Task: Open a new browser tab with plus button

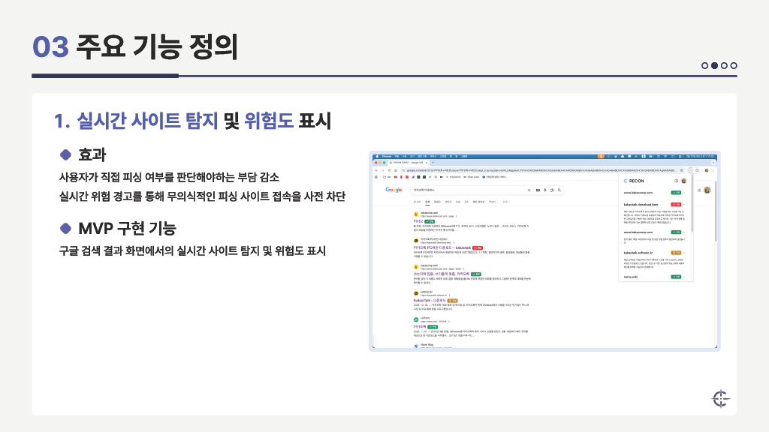Action: [x=431, y=162]
